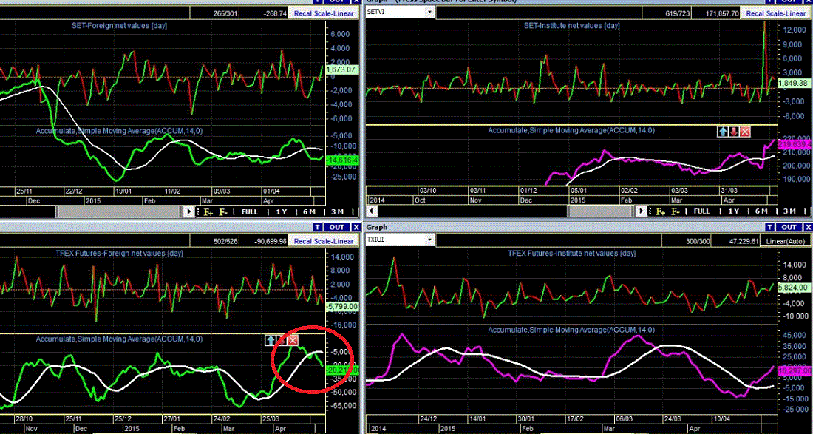Screen dimensions: 813x434
Task: Select 1Y range in SET-Institute chart
Action: pos(733,211)
